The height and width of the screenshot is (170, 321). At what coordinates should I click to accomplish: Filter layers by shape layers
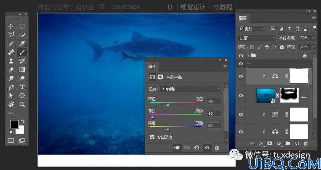[297, 29]
